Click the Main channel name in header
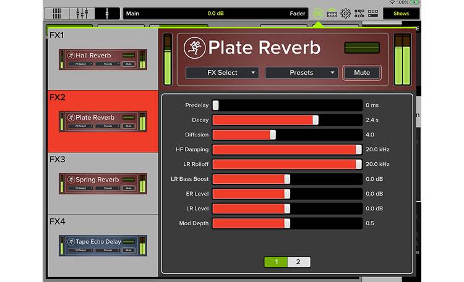This screenshot has height=282, width=464. click(x=132, y=14)
